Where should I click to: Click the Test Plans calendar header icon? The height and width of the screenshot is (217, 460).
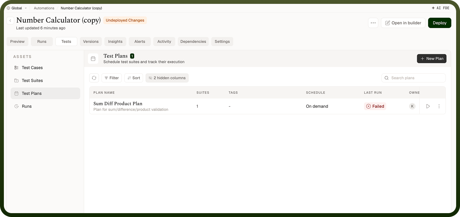pos(93,59)
